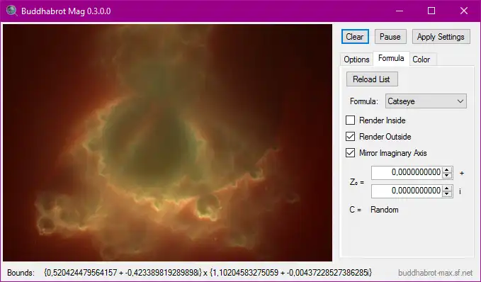481x282 pixels.
Task: Reload the formula list
Action: tap(372, 79)
